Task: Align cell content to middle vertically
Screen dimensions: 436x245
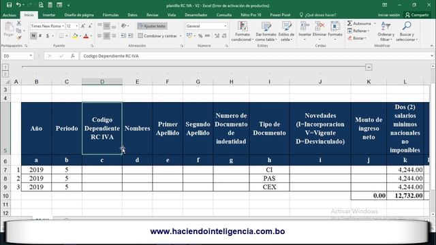Action: pos(106,26)
